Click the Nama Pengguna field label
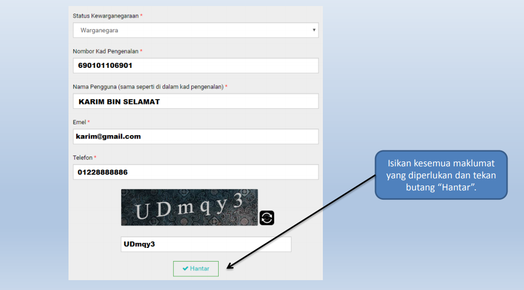524x290 pixels. pyautogui.click(x=148, y=87)
